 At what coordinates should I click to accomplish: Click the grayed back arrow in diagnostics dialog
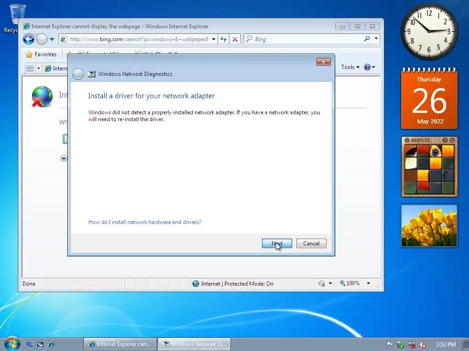[78, 74]
